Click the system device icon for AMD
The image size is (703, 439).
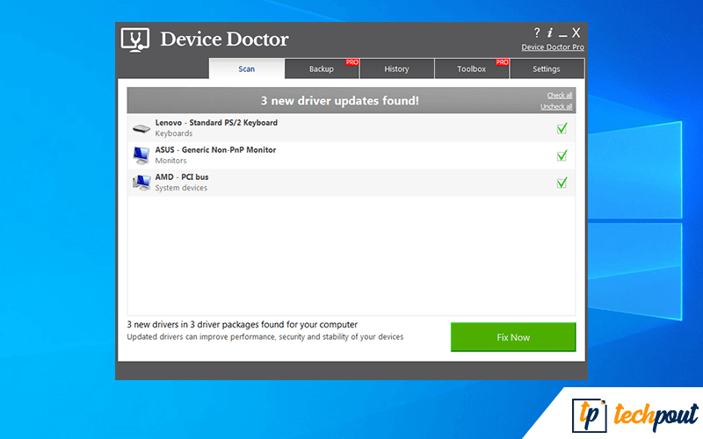(x=141, y=183)
